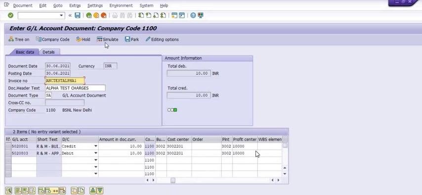Viewport: 422px width, 195px height.
Task: Click the green Enter checkmark icon
Action: coord(10,16)
